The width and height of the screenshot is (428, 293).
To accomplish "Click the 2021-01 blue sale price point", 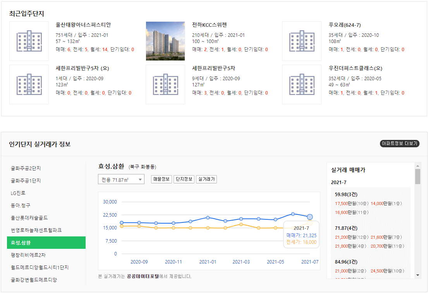I will 208,218.
